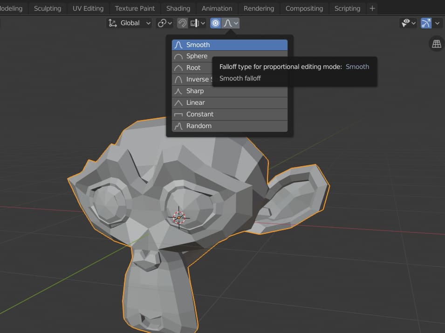Open the proportional falloff type dropdown
The width and height of the screenshot is (445, 333).
coord(231,23)
